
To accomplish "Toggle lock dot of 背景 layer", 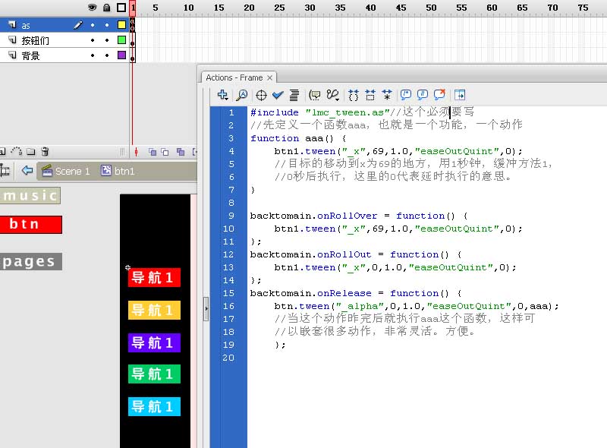I will 107,55.
